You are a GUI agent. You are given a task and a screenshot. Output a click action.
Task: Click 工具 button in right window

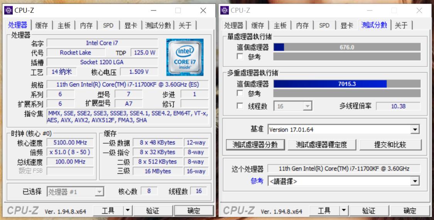pyautogui.click(x=324, y=211)
